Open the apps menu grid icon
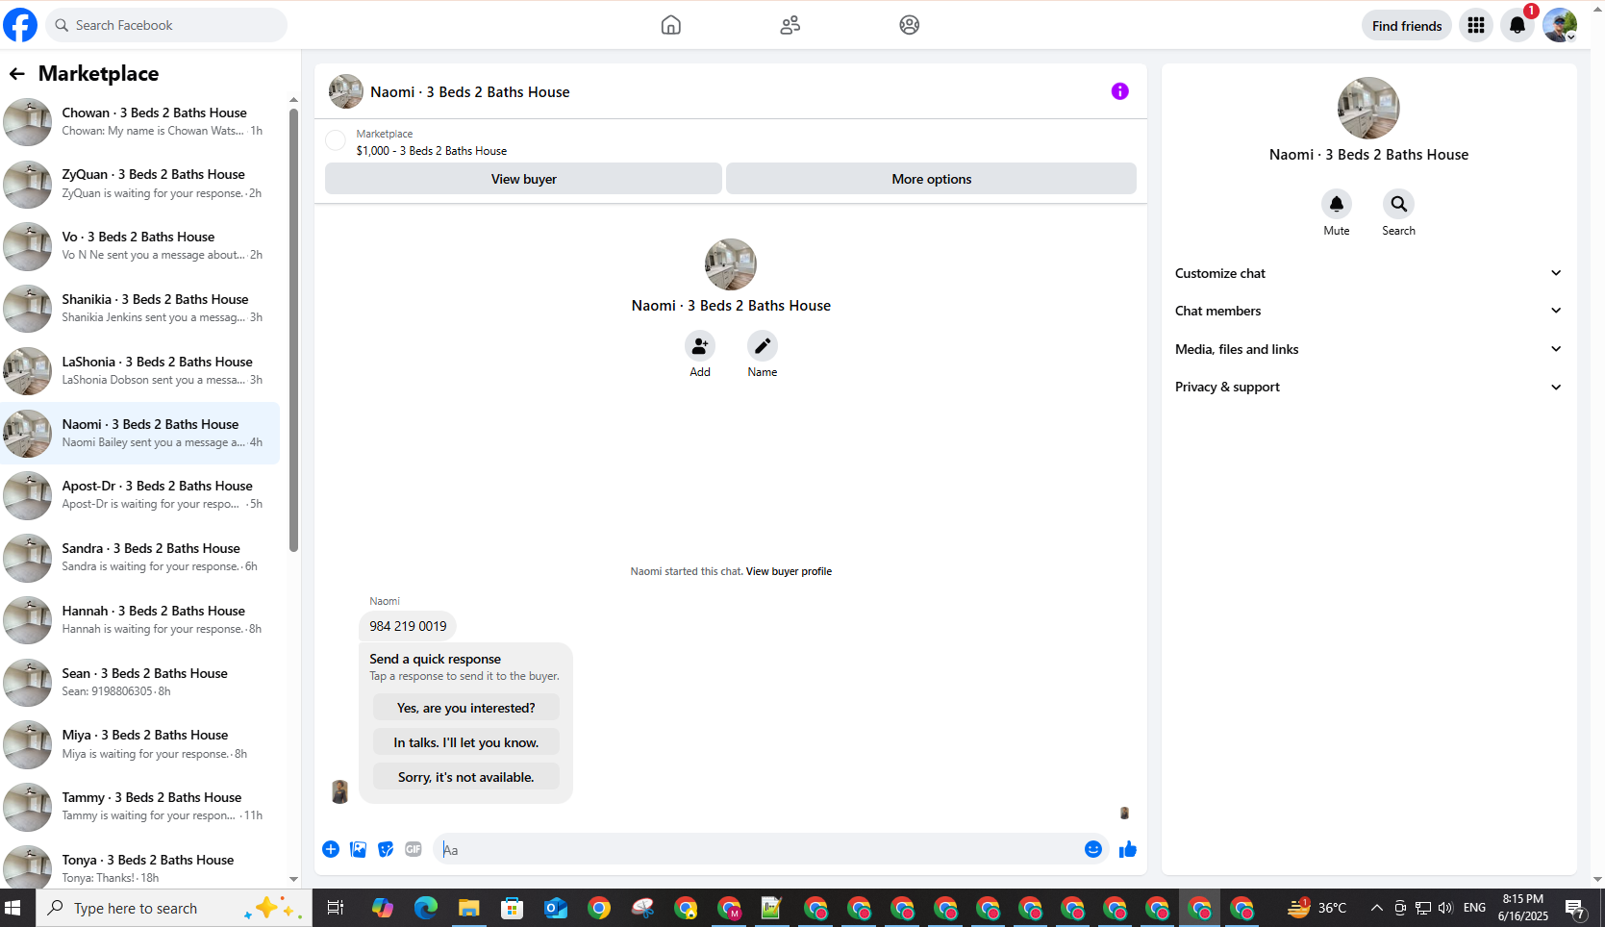Screen dimensions: 1605x927 click(1475, 26)
